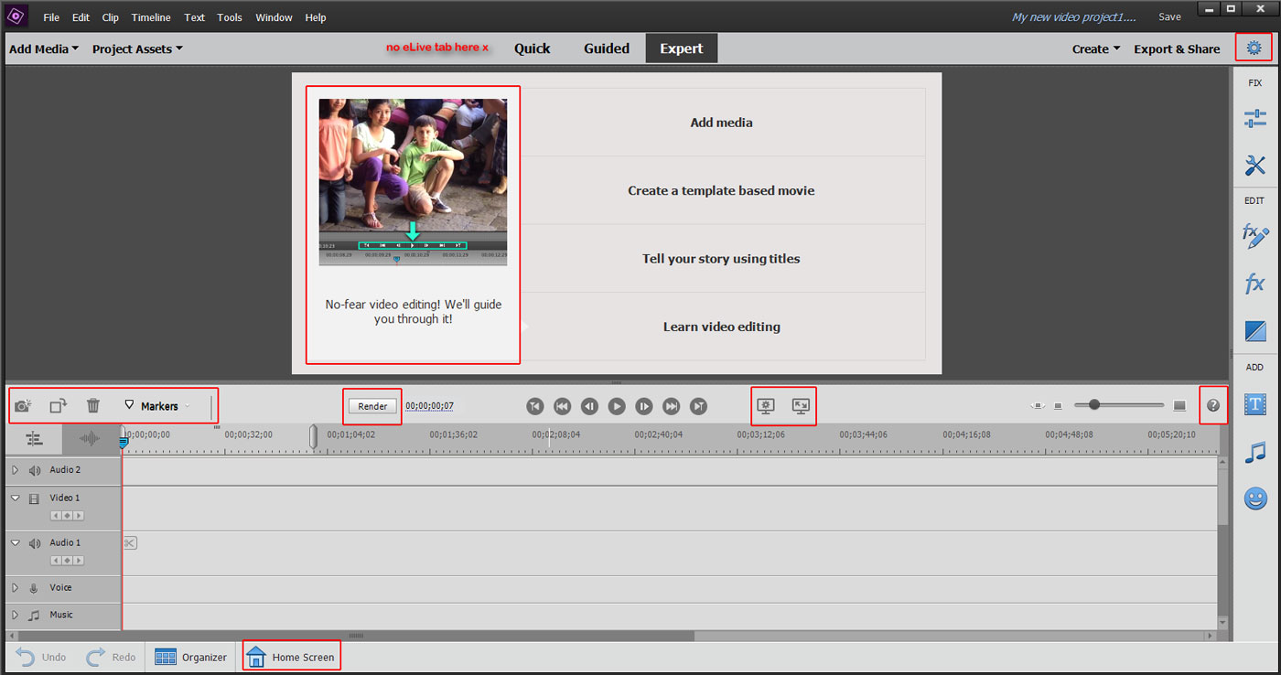Click the scissors split clip icon
Viewport: 1281px width, 675px height.
[129, 543]
